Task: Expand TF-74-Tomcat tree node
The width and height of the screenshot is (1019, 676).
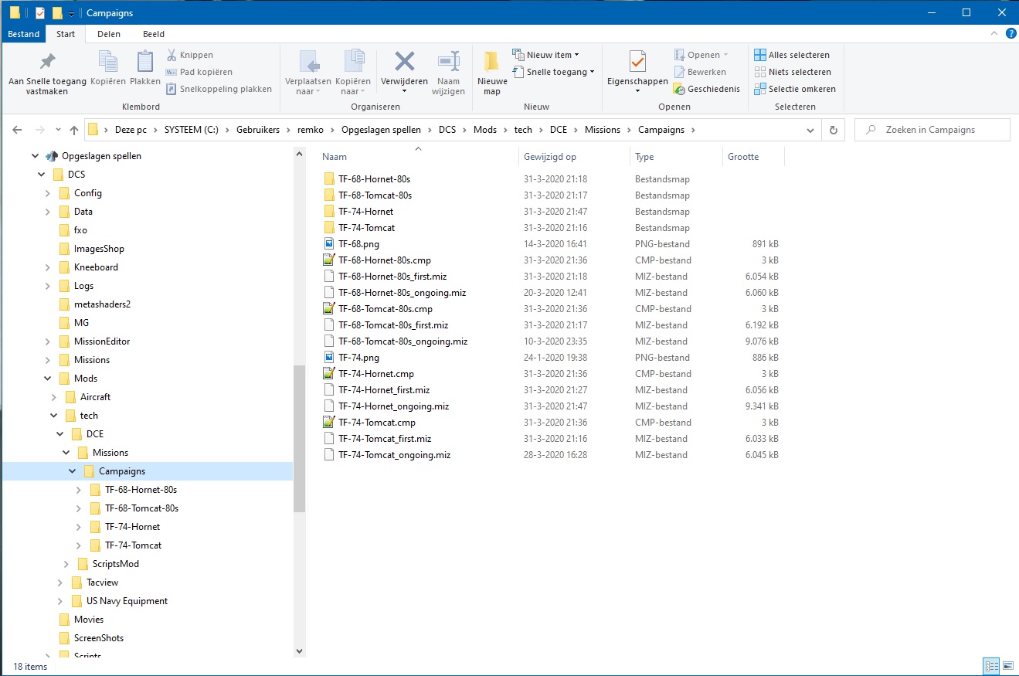Action: [79, 545]
